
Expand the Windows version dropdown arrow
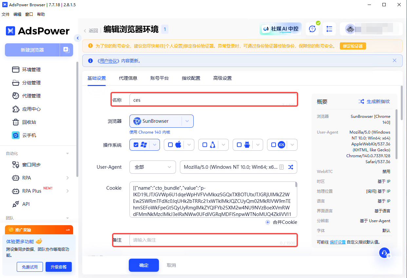coord(155,145)
